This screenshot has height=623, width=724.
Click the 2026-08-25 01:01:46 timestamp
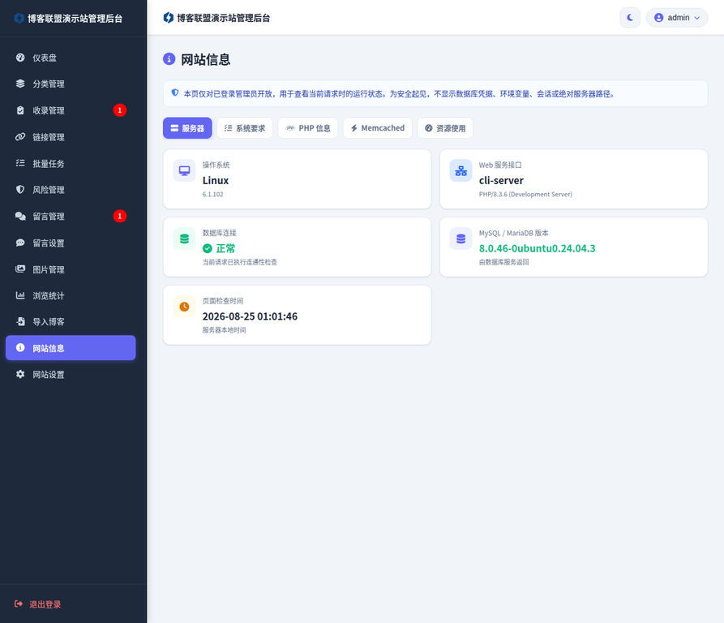tap(250, 316)
